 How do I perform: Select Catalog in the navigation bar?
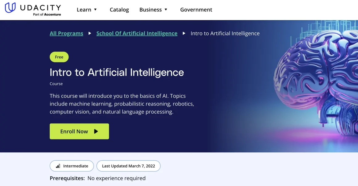click(x=119, y=10)
